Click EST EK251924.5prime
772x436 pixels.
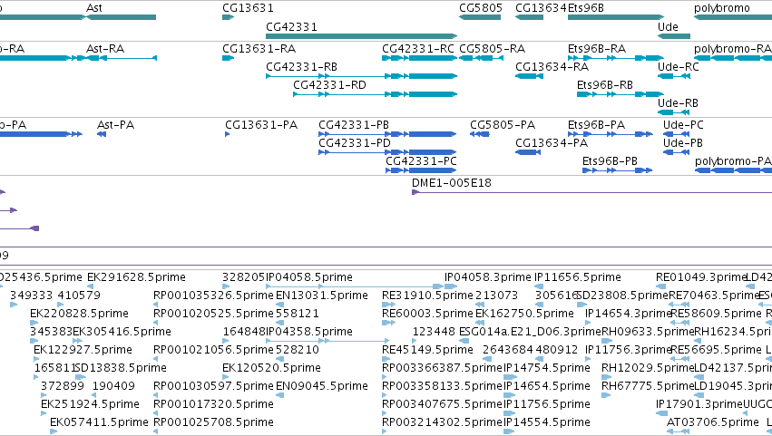tap(90, 405)
